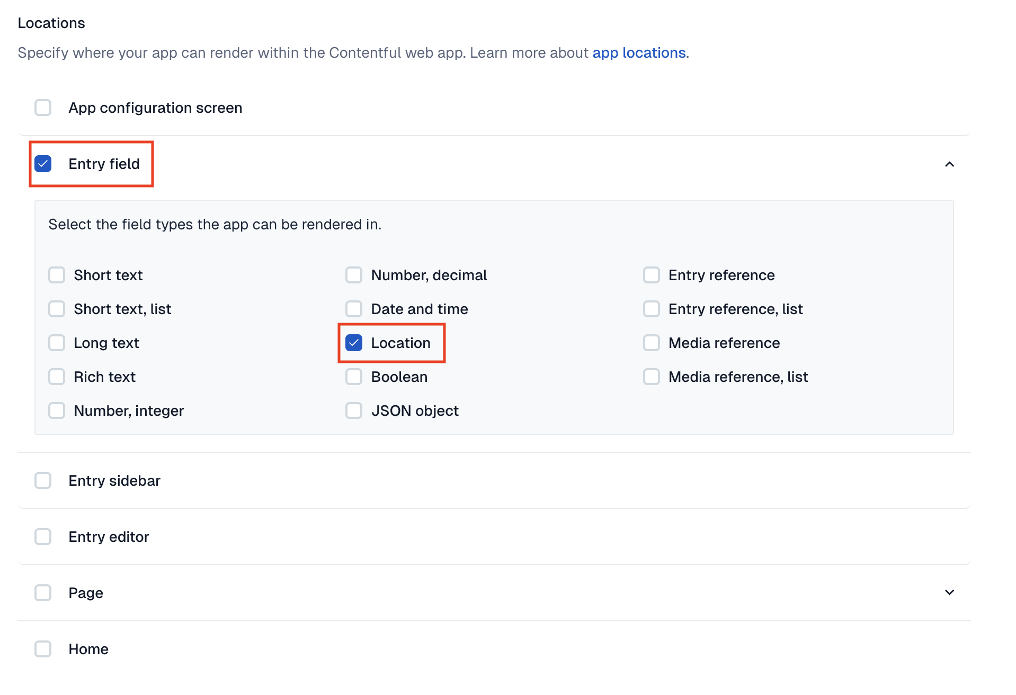This screenshot has height=695, width=1016.
Task: Enable Entry reference, list field type
Action: [652, 309]
